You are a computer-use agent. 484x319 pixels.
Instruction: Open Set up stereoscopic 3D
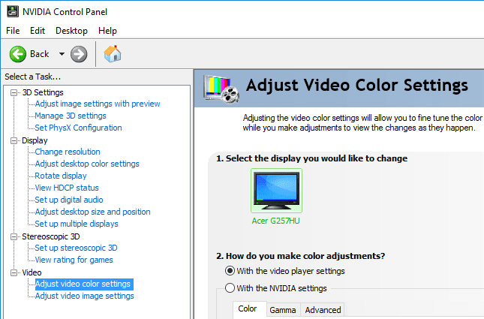[x=76, y=248]
